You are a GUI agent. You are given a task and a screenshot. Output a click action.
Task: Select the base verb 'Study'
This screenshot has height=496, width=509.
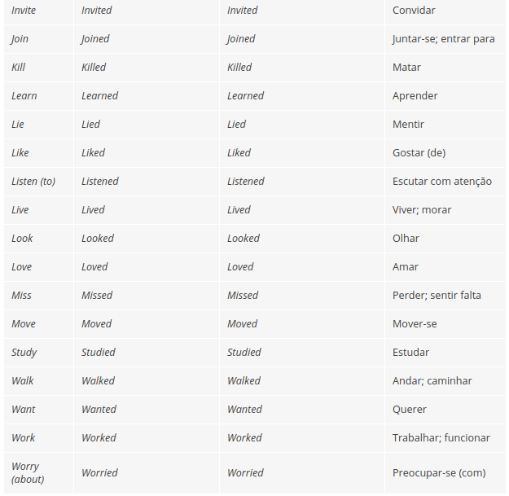click(x=24, y=353)
